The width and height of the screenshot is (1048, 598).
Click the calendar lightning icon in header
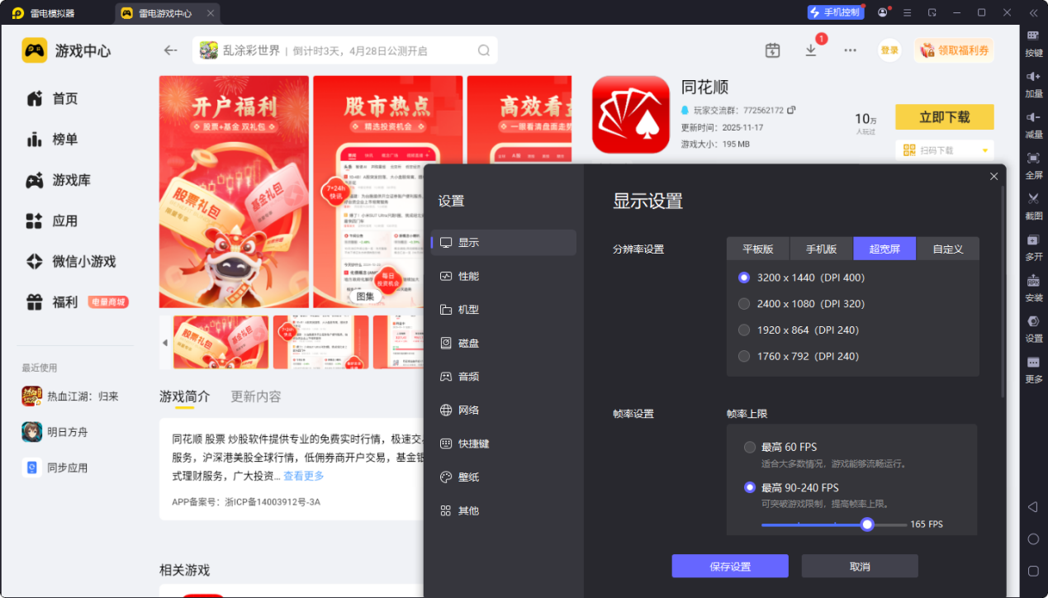[772, 50]
